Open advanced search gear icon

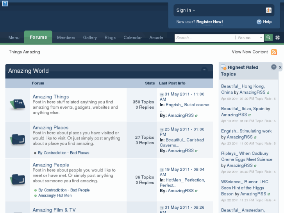point(277,38)
